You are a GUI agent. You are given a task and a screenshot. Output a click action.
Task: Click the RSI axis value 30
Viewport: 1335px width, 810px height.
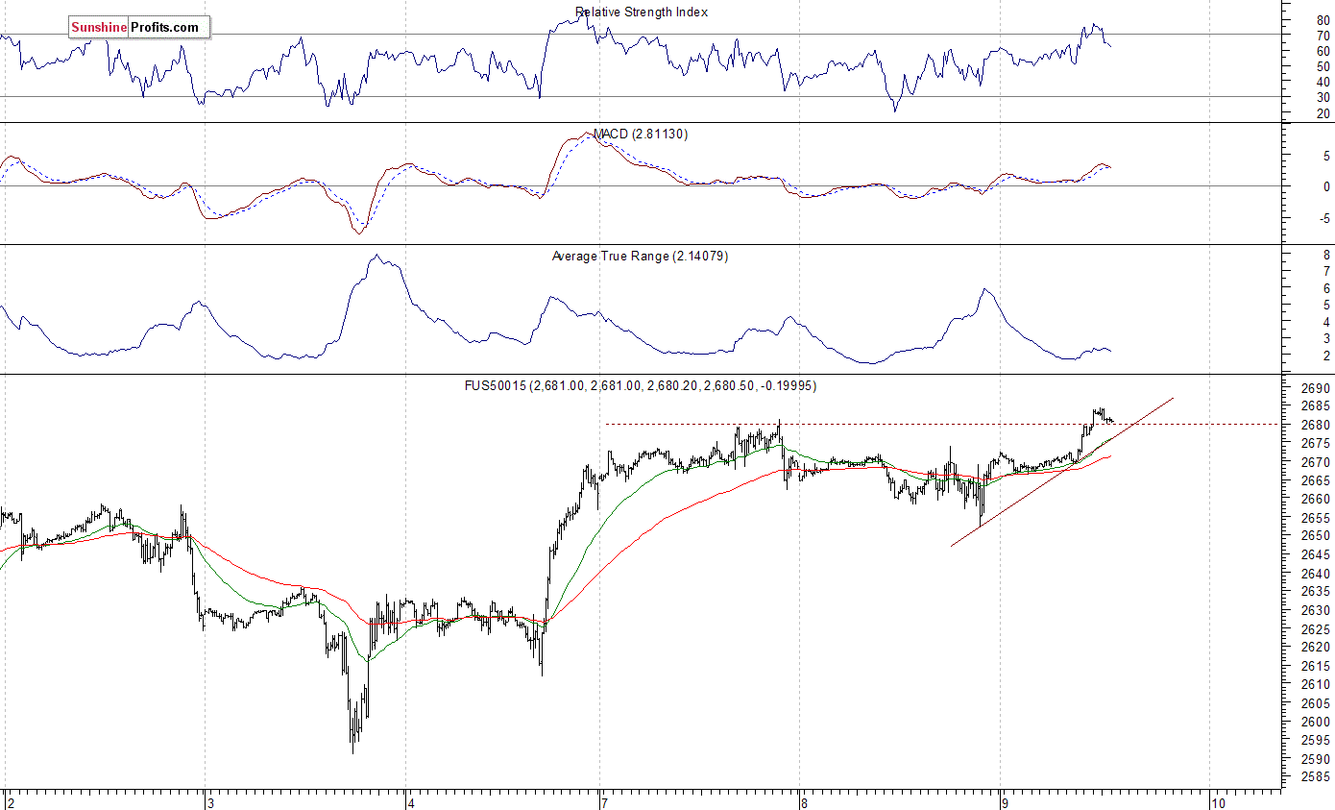[x=1323, y=97]
